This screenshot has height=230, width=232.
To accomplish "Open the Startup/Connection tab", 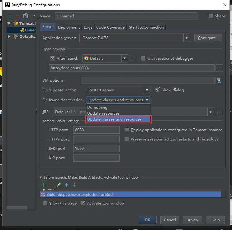I will 146,27.
